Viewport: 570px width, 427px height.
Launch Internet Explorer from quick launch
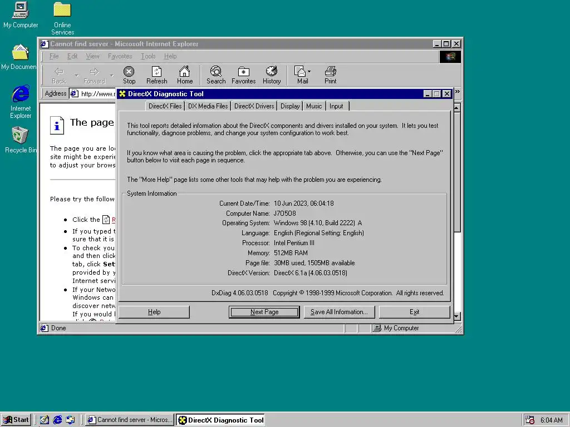(57, 420)
